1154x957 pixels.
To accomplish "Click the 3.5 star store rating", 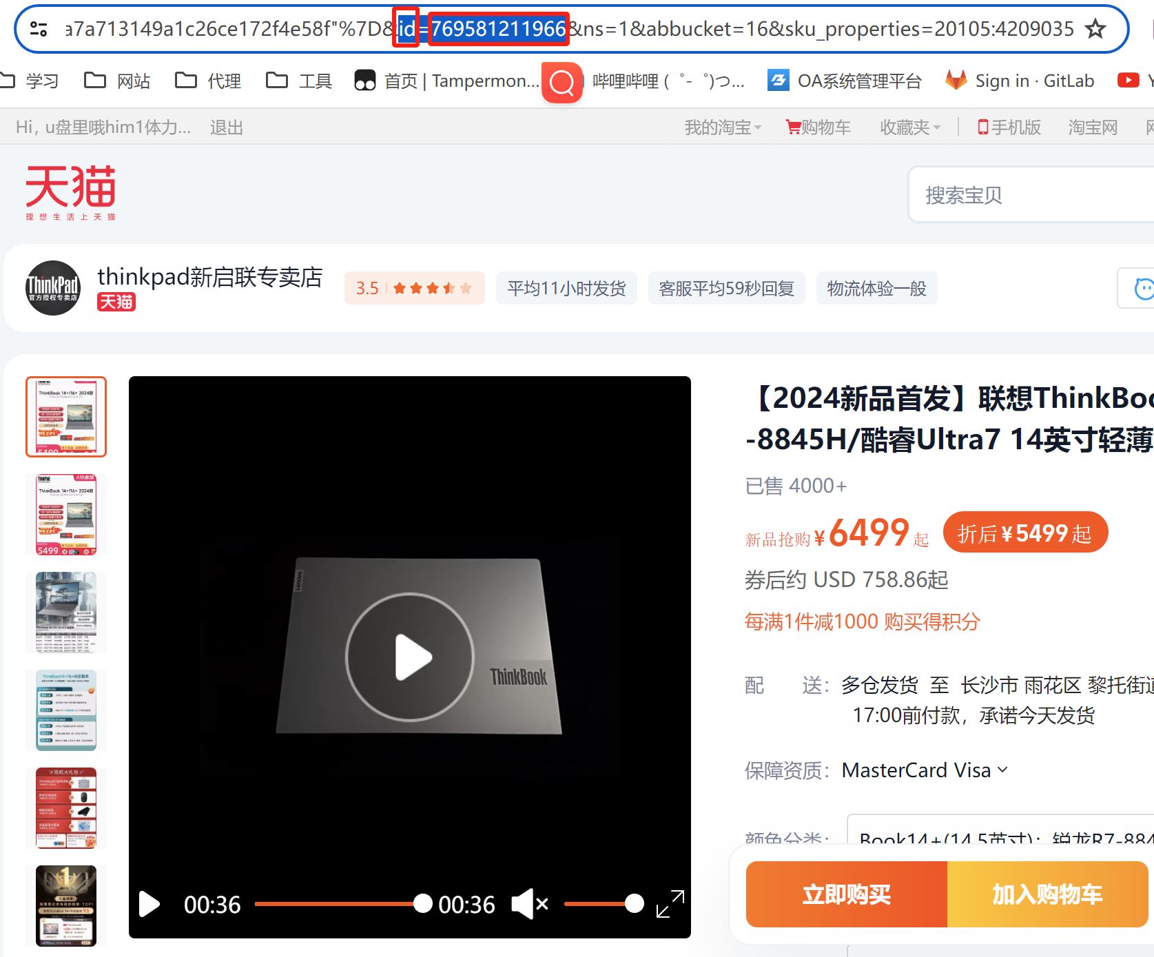I will (414, 288).
